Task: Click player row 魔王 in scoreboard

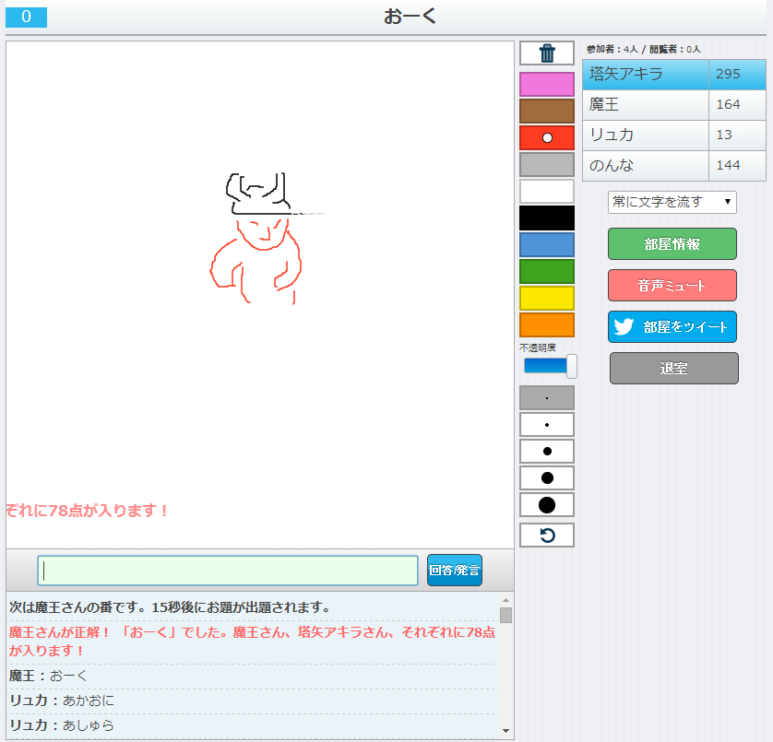Action: [674, 105]
